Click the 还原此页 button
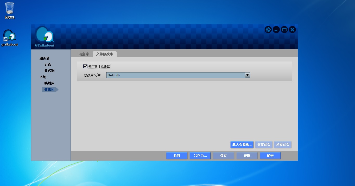This screenshot has height=186, width=355. click(x=283, y=145)
